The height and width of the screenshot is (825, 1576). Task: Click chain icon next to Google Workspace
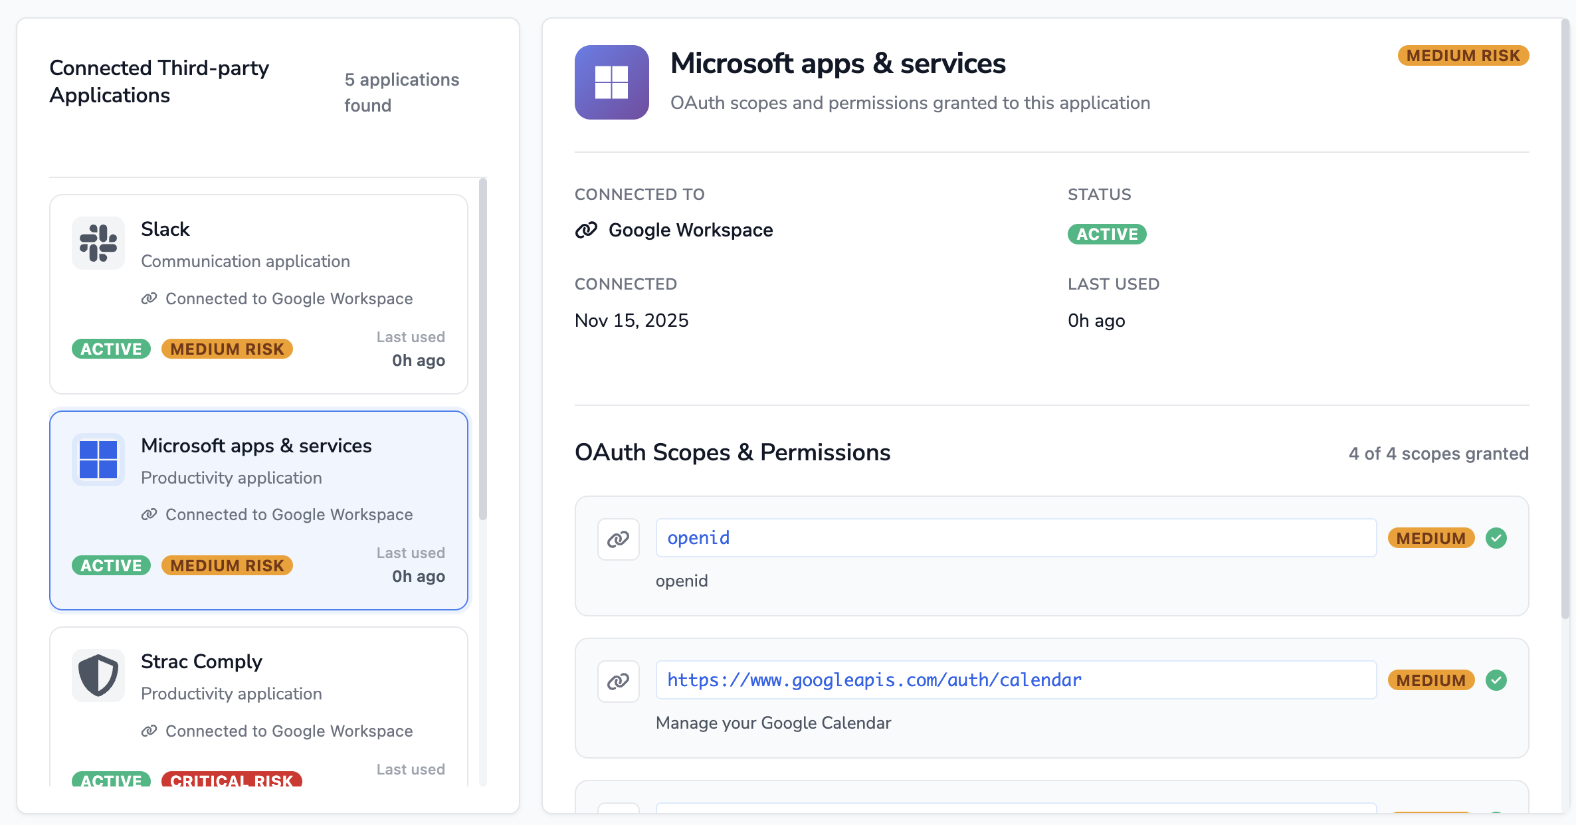point(586,230)
